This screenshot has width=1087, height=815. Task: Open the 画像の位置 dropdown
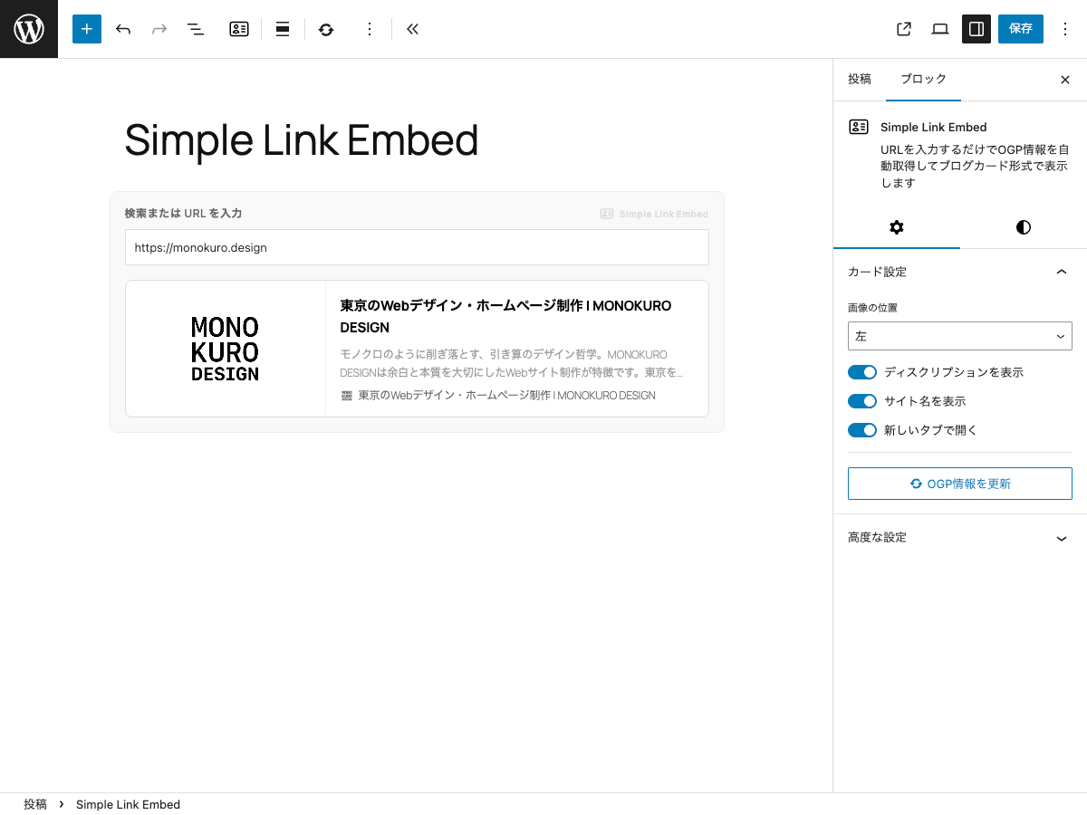pyautogui.click(x=960, y=336)
